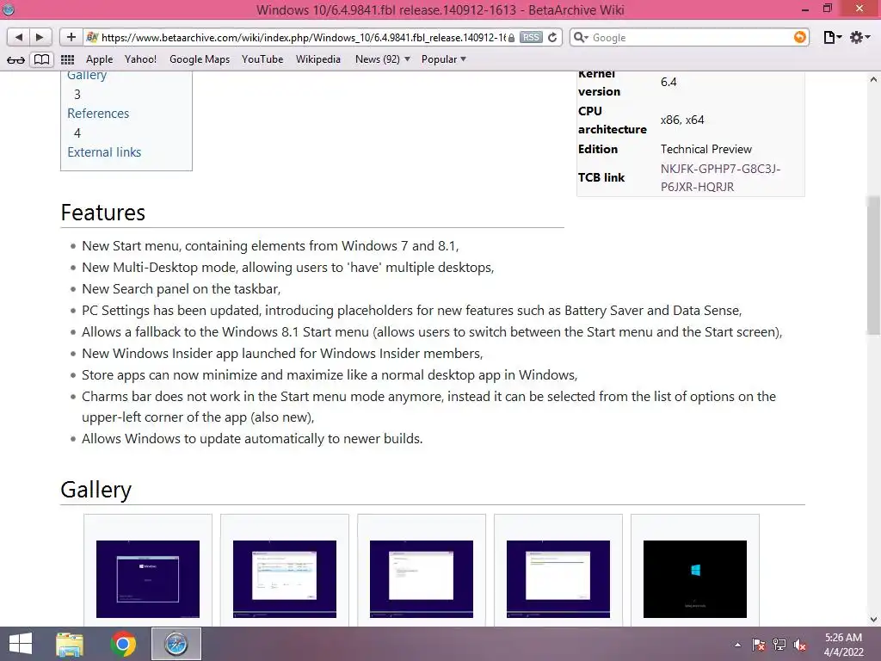Expand the Popular bookmarks folder

[x=444, y=59]
